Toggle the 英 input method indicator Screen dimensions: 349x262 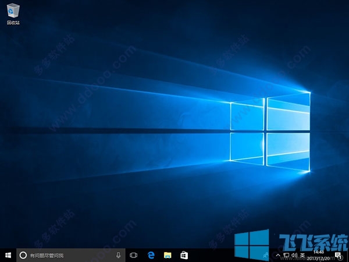tap(302, 255)
